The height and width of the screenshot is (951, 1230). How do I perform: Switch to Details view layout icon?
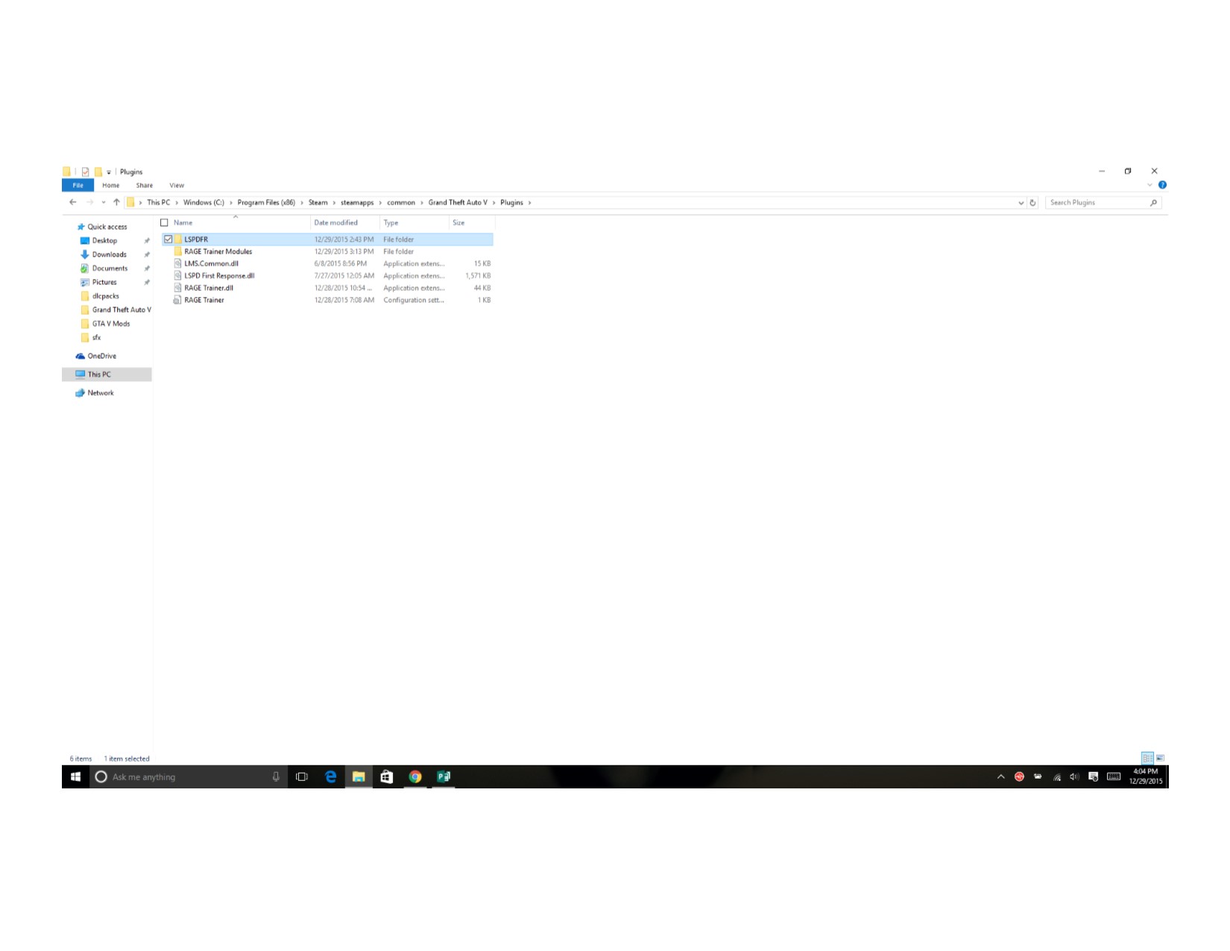click(1147, 758)
